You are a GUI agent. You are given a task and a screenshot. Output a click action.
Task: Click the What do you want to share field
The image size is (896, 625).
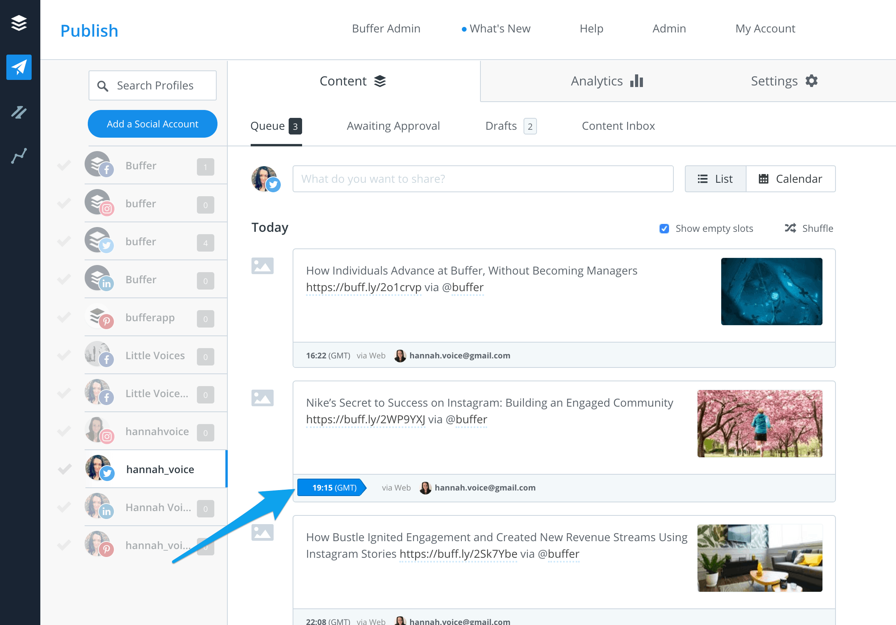483,179
